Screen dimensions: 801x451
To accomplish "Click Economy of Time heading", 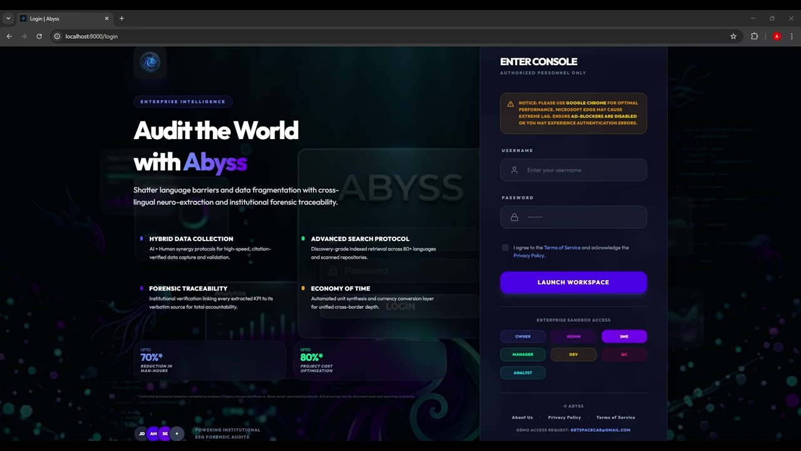I will click(x=340, y=289).
